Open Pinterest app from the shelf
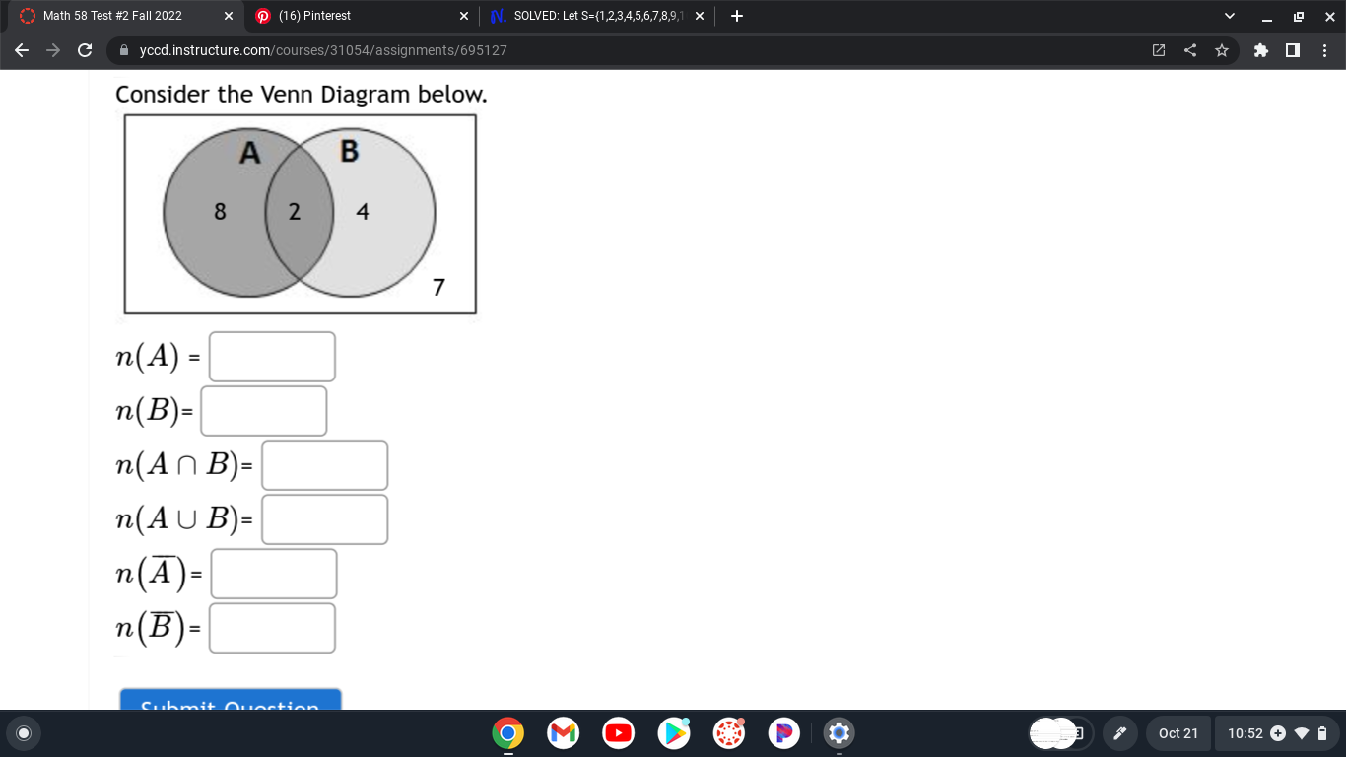This screenshot has height=757, width=1346. click(x=783, y=733)
